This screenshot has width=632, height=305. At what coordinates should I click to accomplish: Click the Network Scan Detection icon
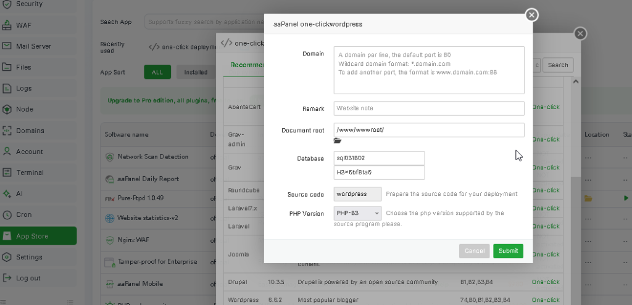[109, 157]
